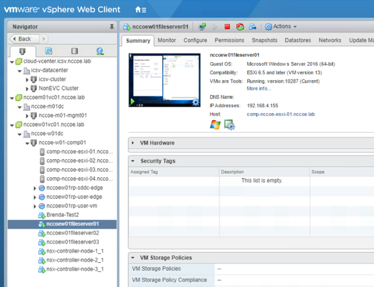The width and height of the screenshot is (374, 287).
Task: Open the home menu icon
Action: pyautogui.click(x=141, y=10)
